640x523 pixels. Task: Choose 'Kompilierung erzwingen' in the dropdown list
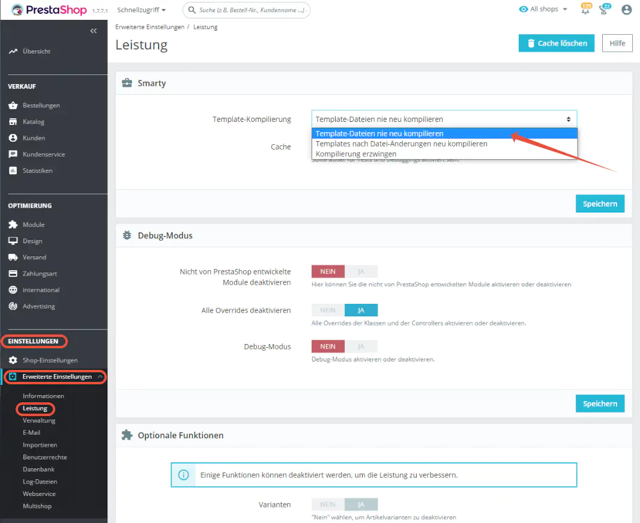click(356, 154)
